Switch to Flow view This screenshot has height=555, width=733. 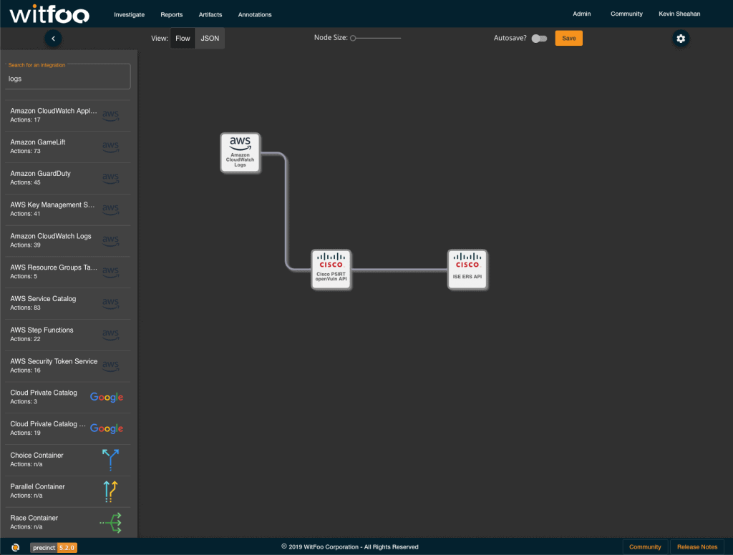183,39
